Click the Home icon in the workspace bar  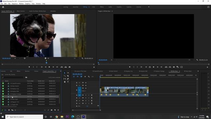pyautogui.click(x=3, y=7)
